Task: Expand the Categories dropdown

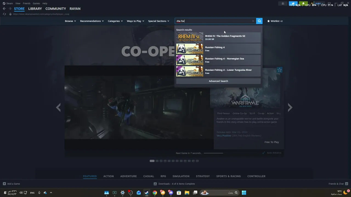Action: coord(115,21)
